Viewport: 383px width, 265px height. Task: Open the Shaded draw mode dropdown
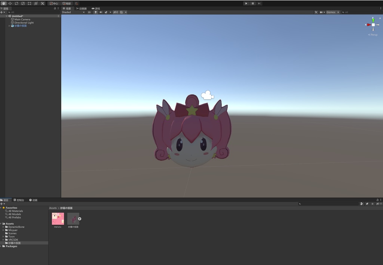point(73,12)
